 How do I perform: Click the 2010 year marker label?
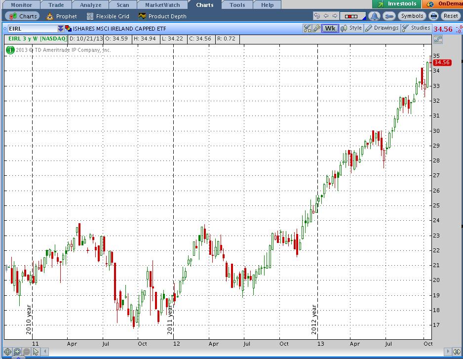(x=29, y=319)
